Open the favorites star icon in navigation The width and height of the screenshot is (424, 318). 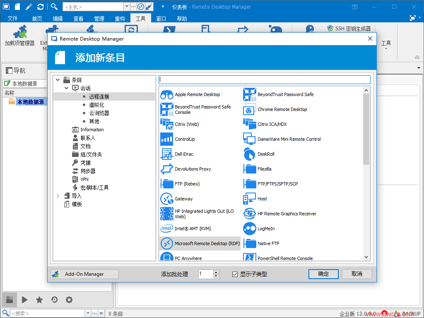pyautogui.click(x=39, y=300)
